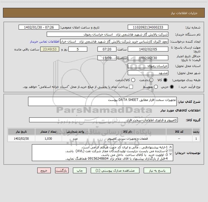Click the public announcement date field
The height and width of the screenshot is (202, 208).
coord(39,27)
